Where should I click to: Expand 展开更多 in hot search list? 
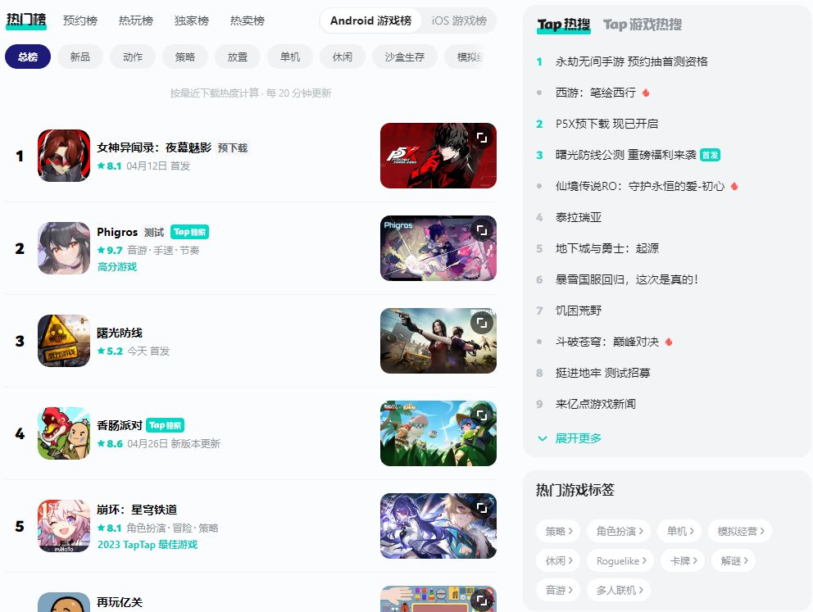click(x=570, y=438)
